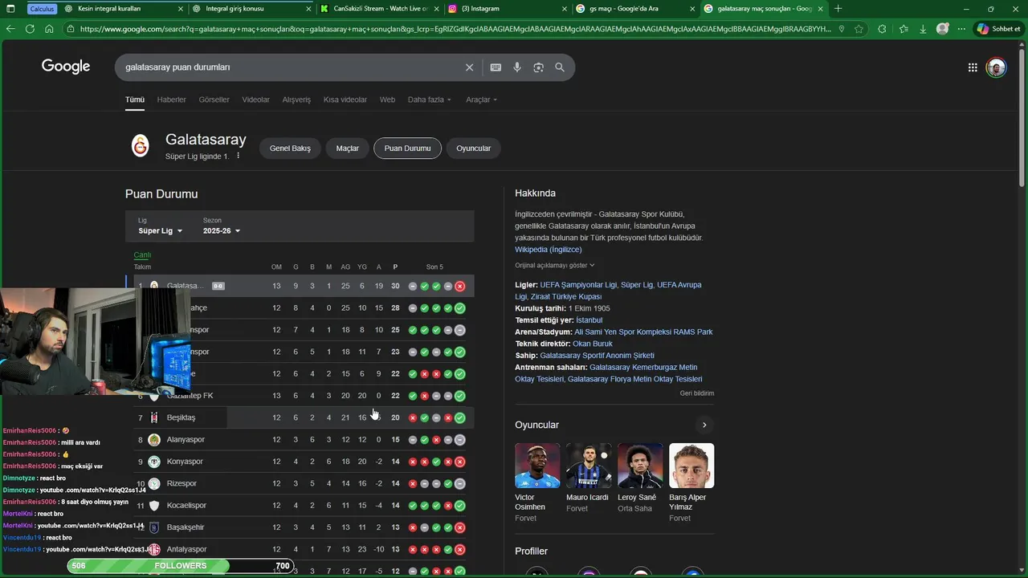Switch to the Alışveriş search tab

pyautogui.click(x=296, y=100)
